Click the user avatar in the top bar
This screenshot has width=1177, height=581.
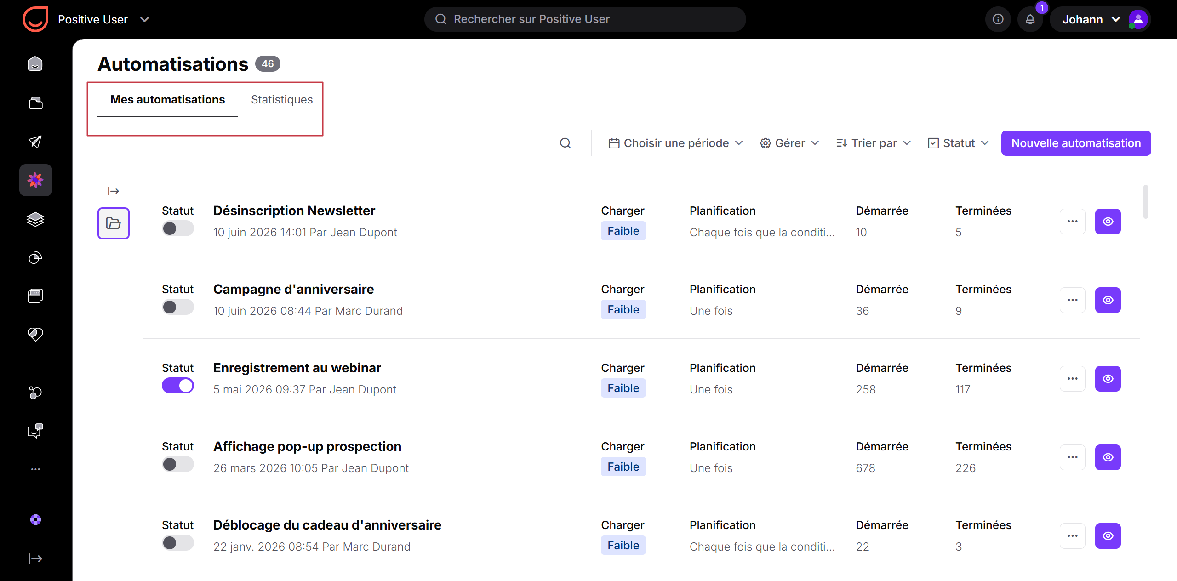(x=1138, y=19)
